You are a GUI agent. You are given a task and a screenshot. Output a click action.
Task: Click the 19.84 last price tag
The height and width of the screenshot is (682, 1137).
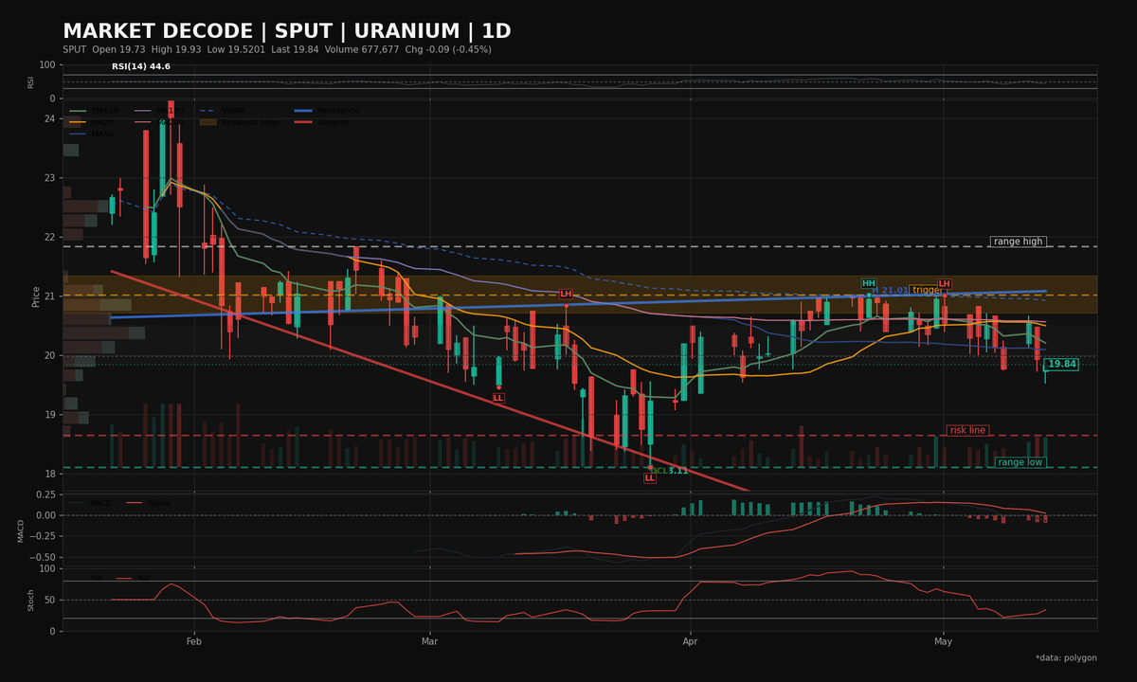point(1061,364)
